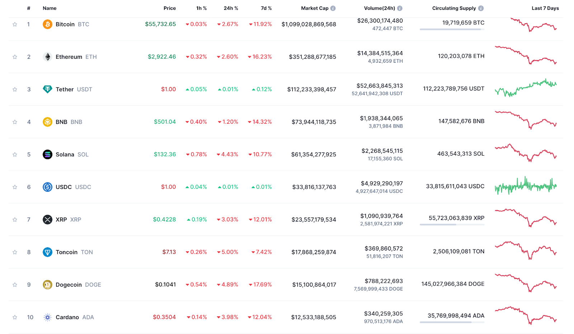Click Ethereum price $2,922.46
The width and height of the screenshot is (574, 334).
tap(162, 57)
